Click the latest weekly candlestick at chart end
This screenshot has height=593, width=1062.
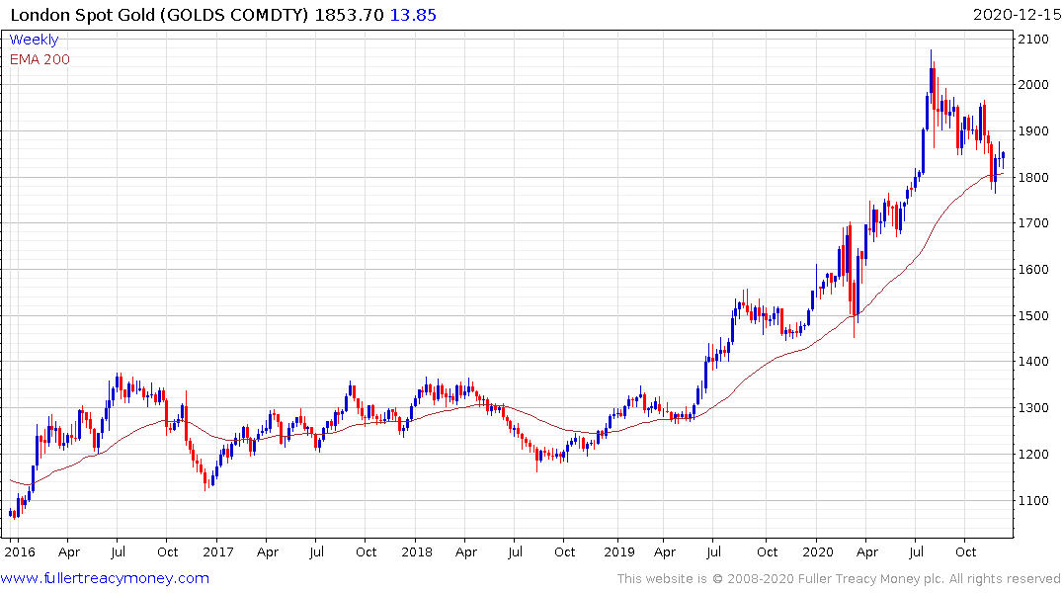tap(1003, 158)
